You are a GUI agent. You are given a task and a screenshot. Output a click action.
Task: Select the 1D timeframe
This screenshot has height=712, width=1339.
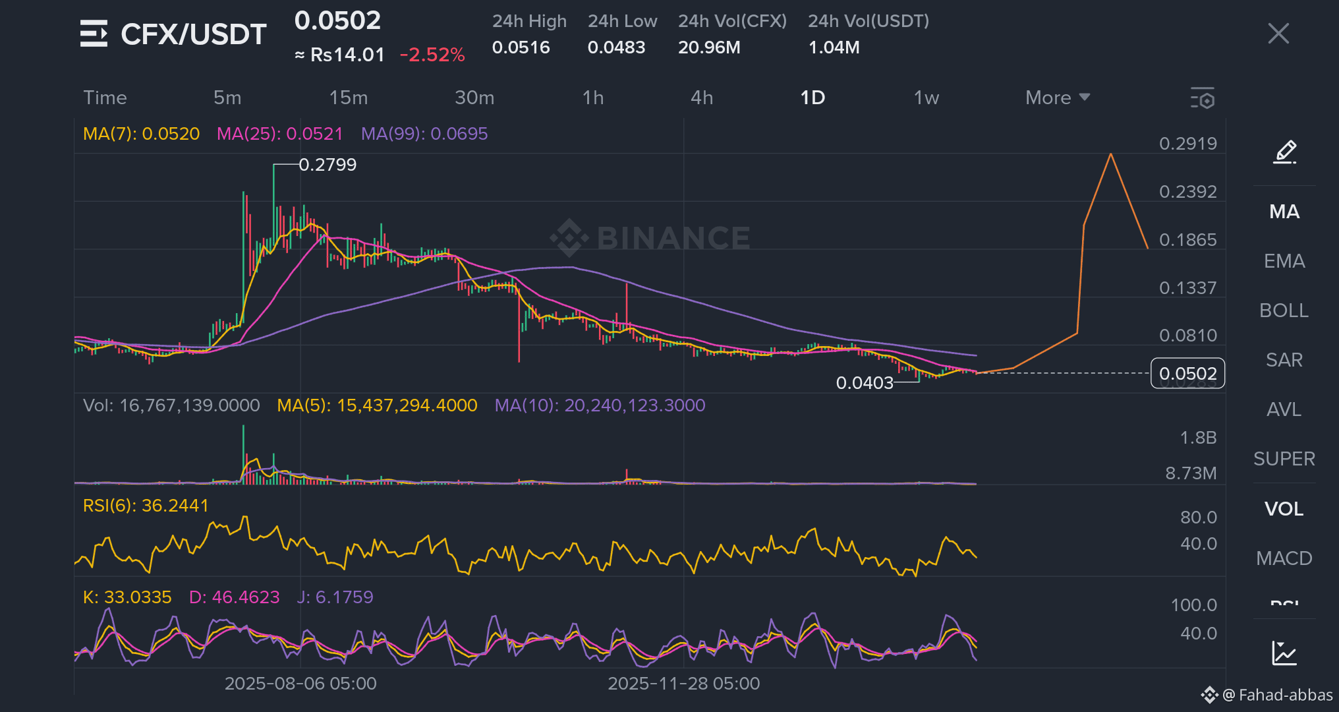click(812, 98)
